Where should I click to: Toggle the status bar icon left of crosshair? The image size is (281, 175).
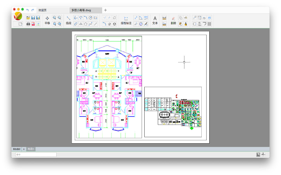tap(258, 154)
